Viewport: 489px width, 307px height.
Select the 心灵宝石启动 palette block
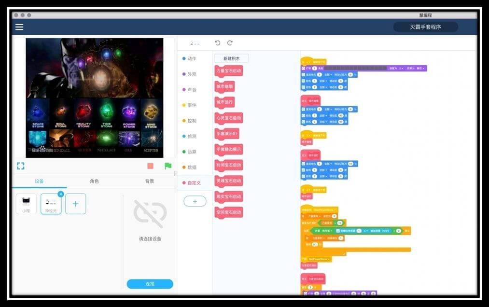click(x=229, y=118)
